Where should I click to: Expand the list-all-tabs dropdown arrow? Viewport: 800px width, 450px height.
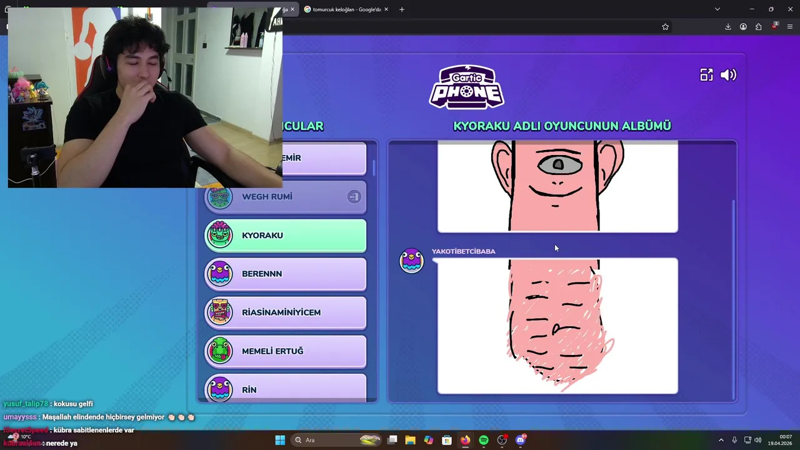[x=717, y=9]
